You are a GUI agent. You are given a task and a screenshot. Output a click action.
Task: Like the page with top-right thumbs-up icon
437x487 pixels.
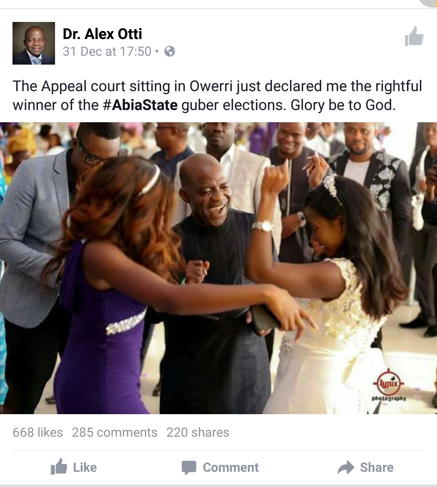click(x=414, y=37)
